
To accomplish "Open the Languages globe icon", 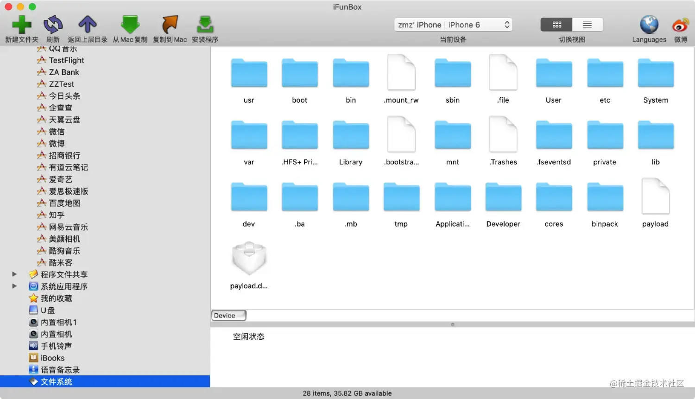I will point(649,25).
